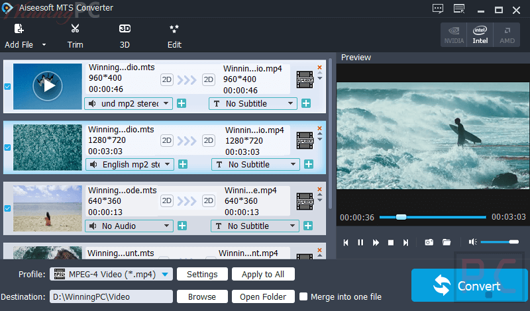
Task: Select the 1280*720 video thumbnail
Action: click(x=48, y=147)
